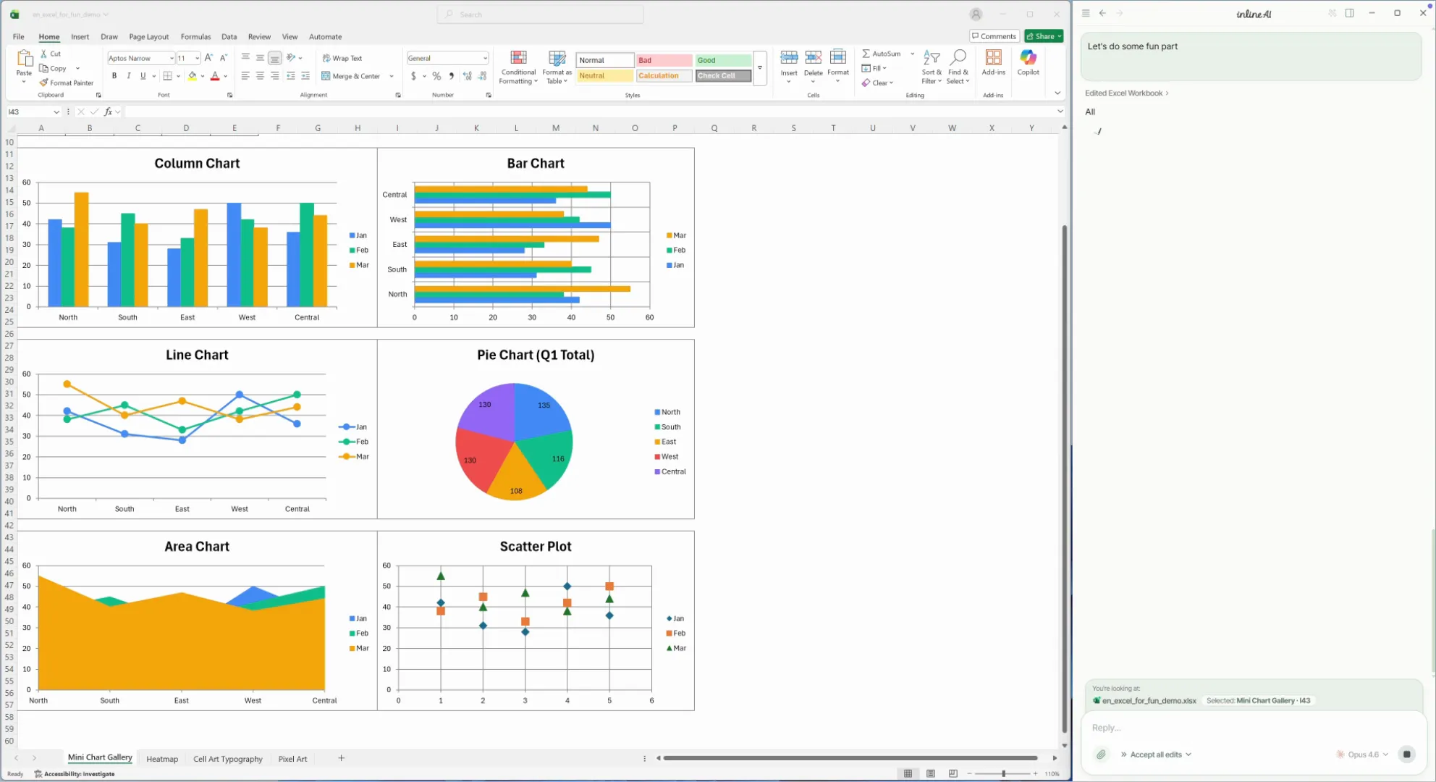Click the paperclip attach icon
Screen dimensions: 1436x782
tap(1101, 754)
